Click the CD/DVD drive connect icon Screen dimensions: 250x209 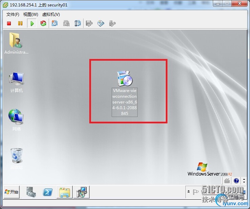pos(101,24)
